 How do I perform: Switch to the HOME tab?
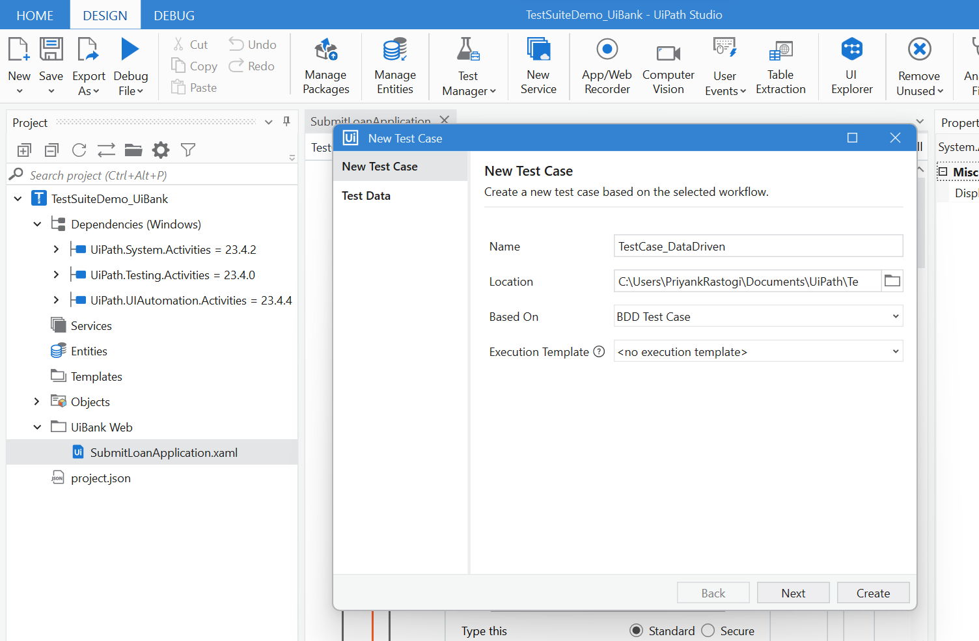pyautogui.click(x=34, y=15)
